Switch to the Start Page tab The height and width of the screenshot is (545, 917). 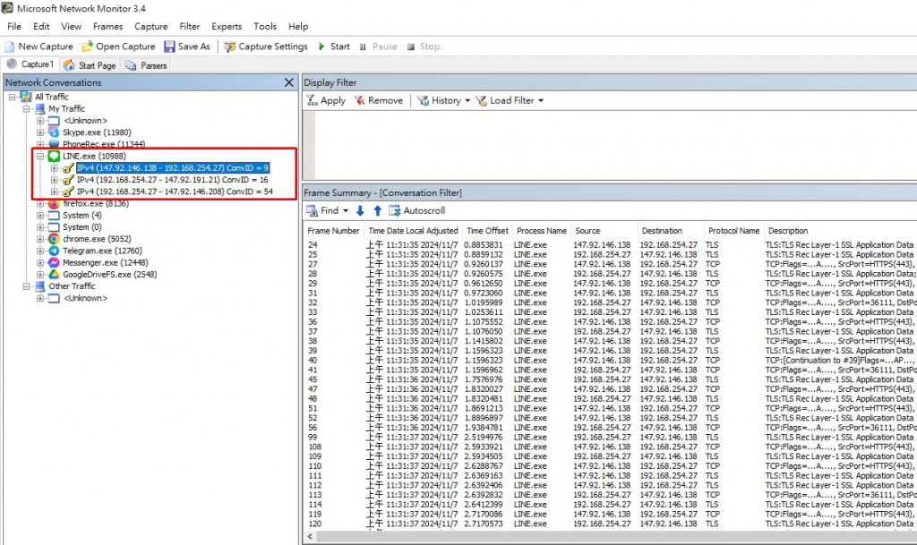point(90,65)
